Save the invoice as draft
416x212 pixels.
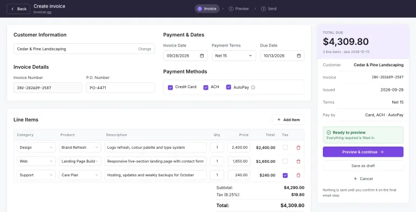tap(363, 165)
